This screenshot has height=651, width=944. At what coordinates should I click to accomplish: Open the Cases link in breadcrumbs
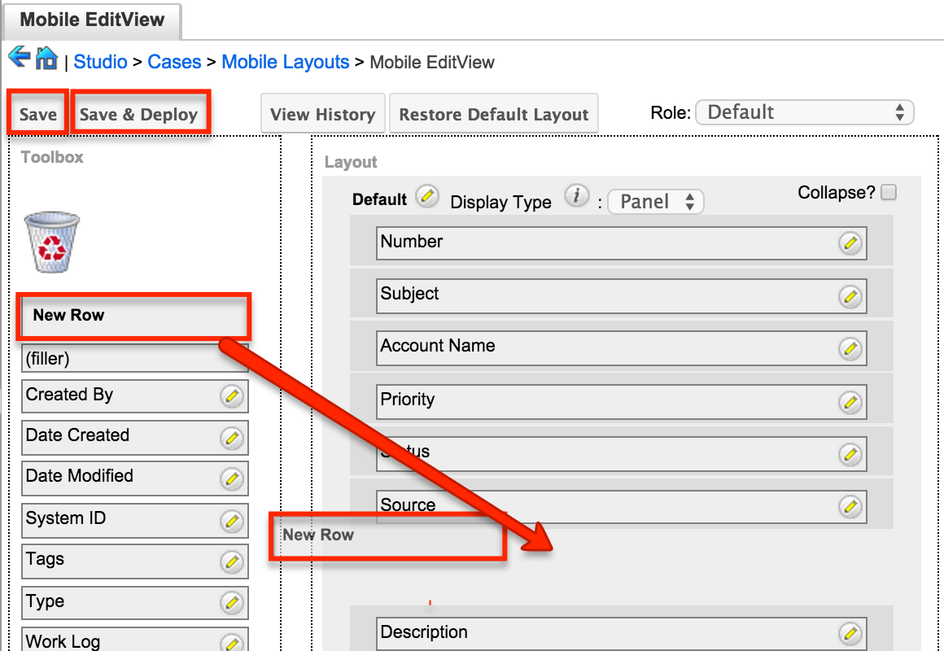coord(174,62)
